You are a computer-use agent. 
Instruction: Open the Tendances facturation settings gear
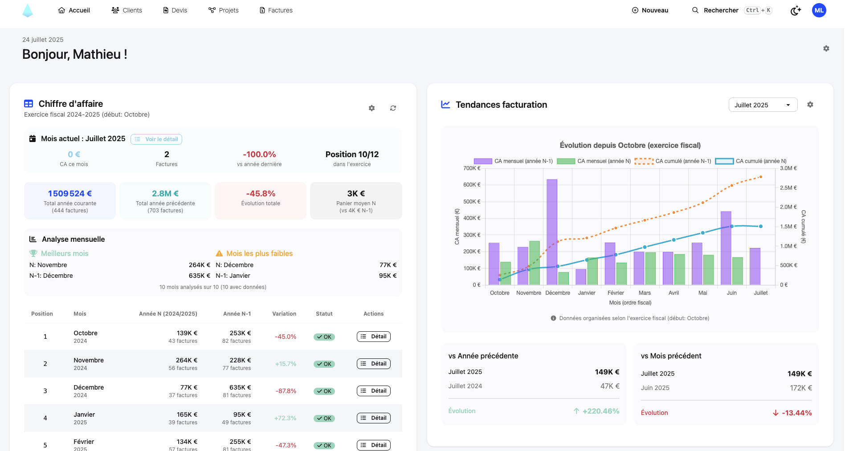810,105
